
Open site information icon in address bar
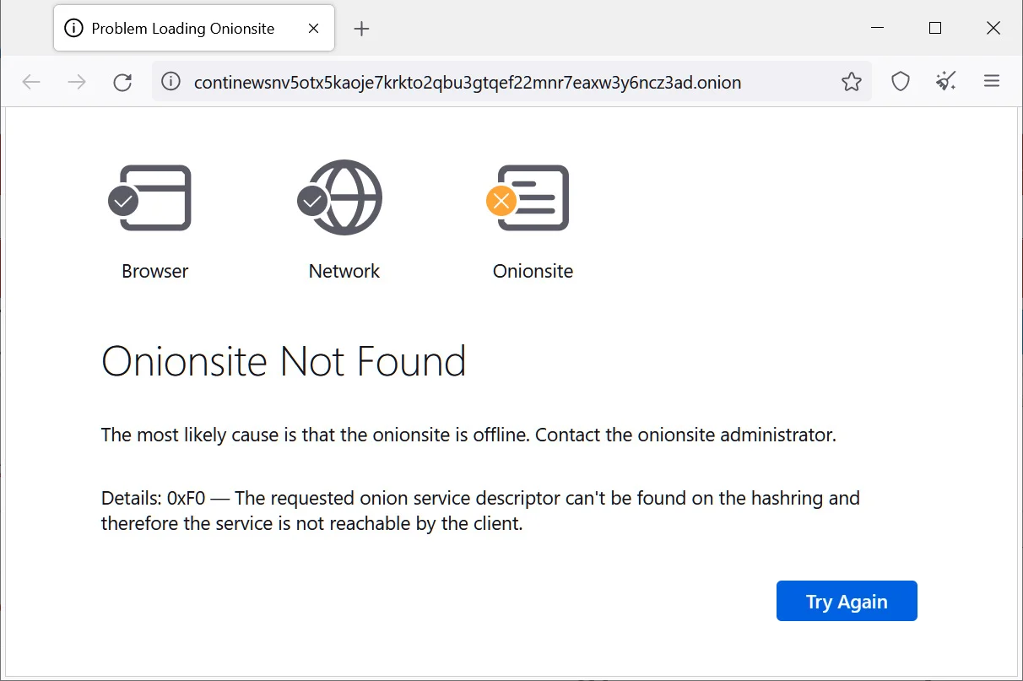pos(171,82)
